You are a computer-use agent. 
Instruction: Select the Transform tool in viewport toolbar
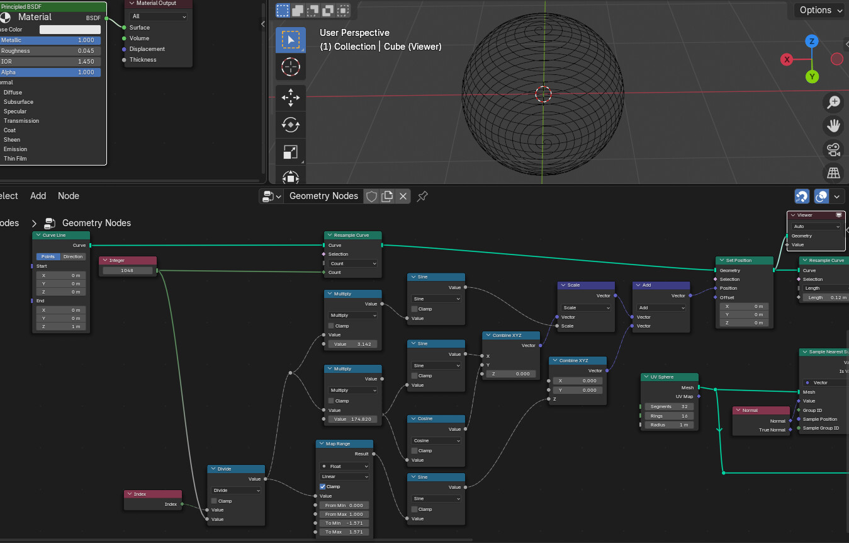tap(290, 176)
